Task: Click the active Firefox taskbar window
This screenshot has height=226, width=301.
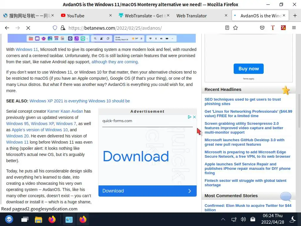Action: tap(83, 219)
